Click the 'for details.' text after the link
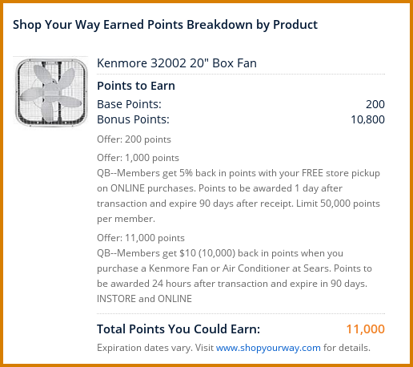Viewport: 413px width, 367px height. [347, 348]
